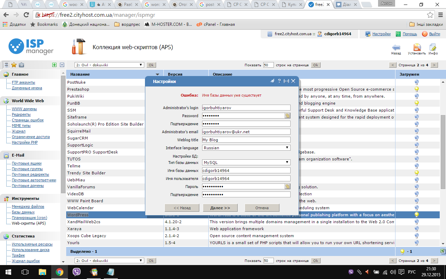Switch to the Діал browser tab
The width and height of the screenshot is (446, 279).
pyautogui.click(x=346, y=5)
